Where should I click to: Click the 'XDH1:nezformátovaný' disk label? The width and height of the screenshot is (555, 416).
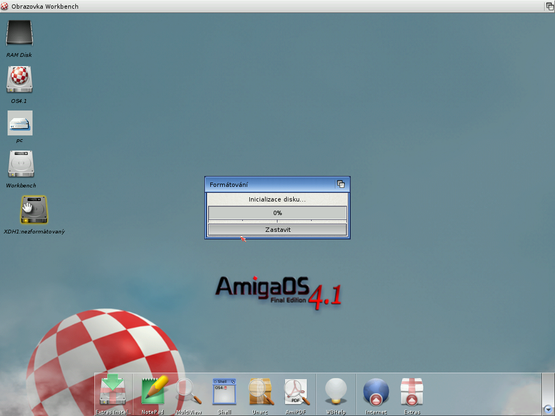point(34,232)
